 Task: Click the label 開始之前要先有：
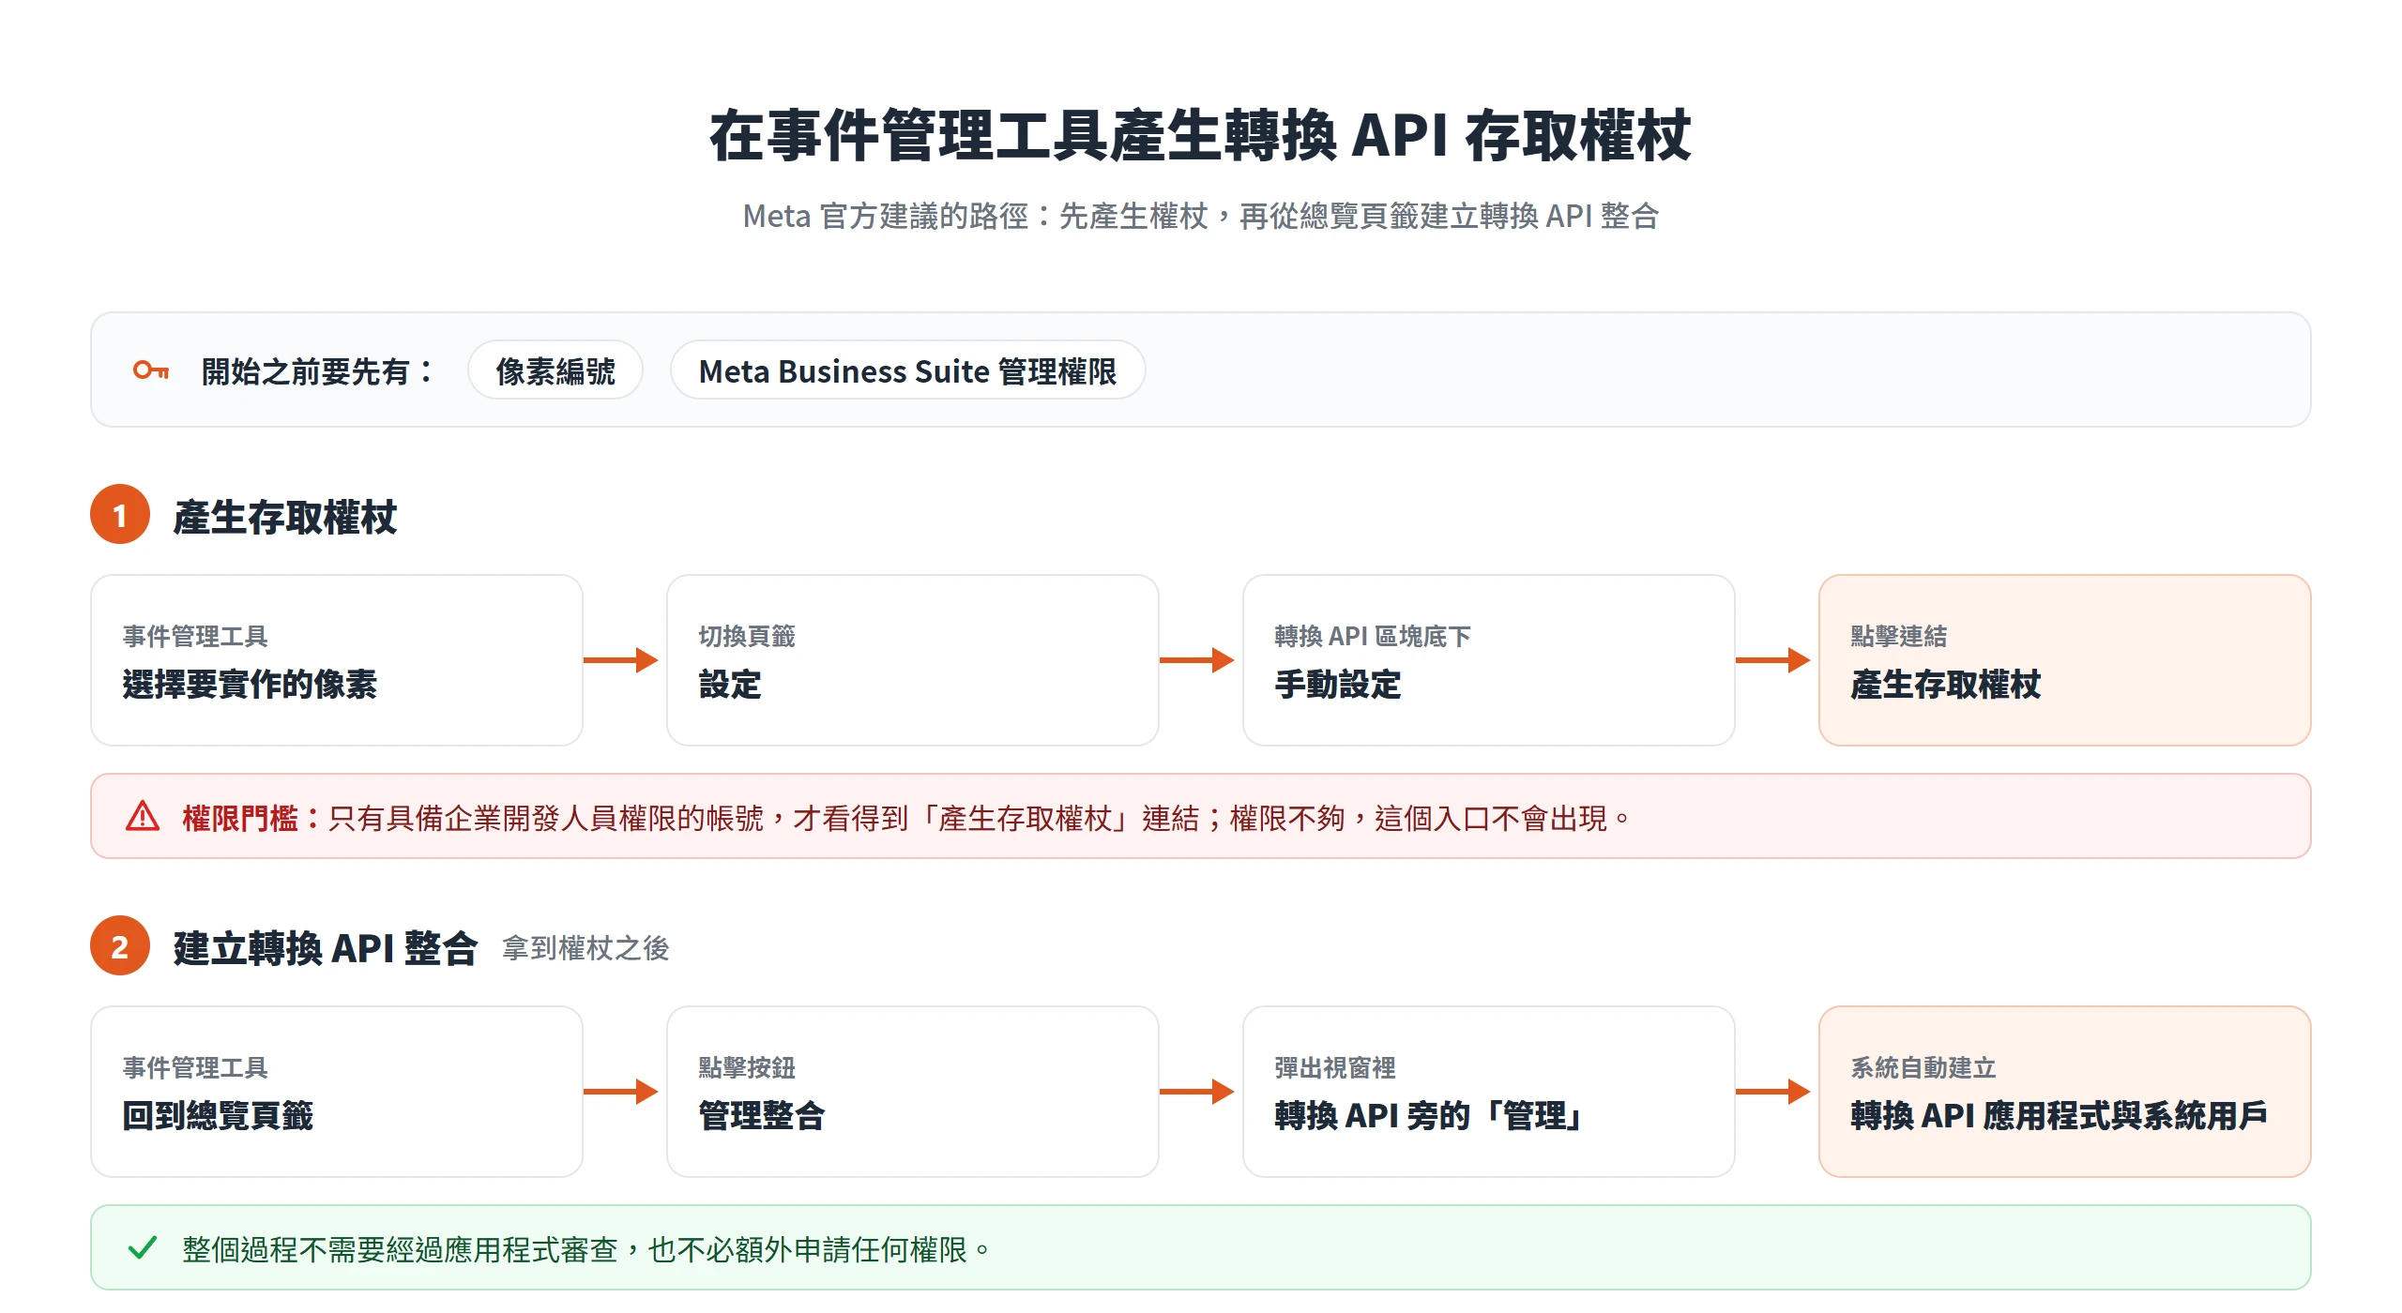coord(318,371)
